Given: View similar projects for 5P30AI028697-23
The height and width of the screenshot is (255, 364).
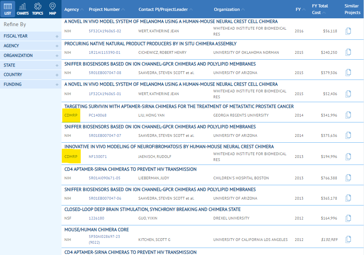Looking at the screenshot, I should click(348, 239).
